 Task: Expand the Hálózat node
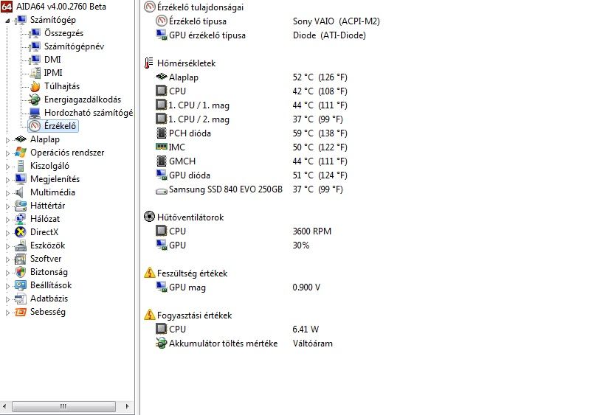point(7,220)
